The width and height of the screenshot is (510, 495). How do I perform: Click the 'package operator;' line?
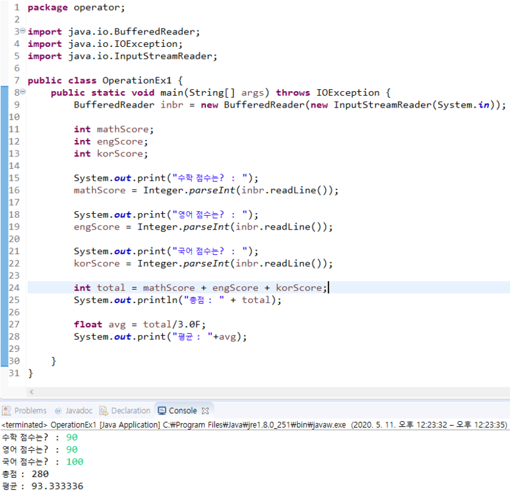click(x=76, y=7)
